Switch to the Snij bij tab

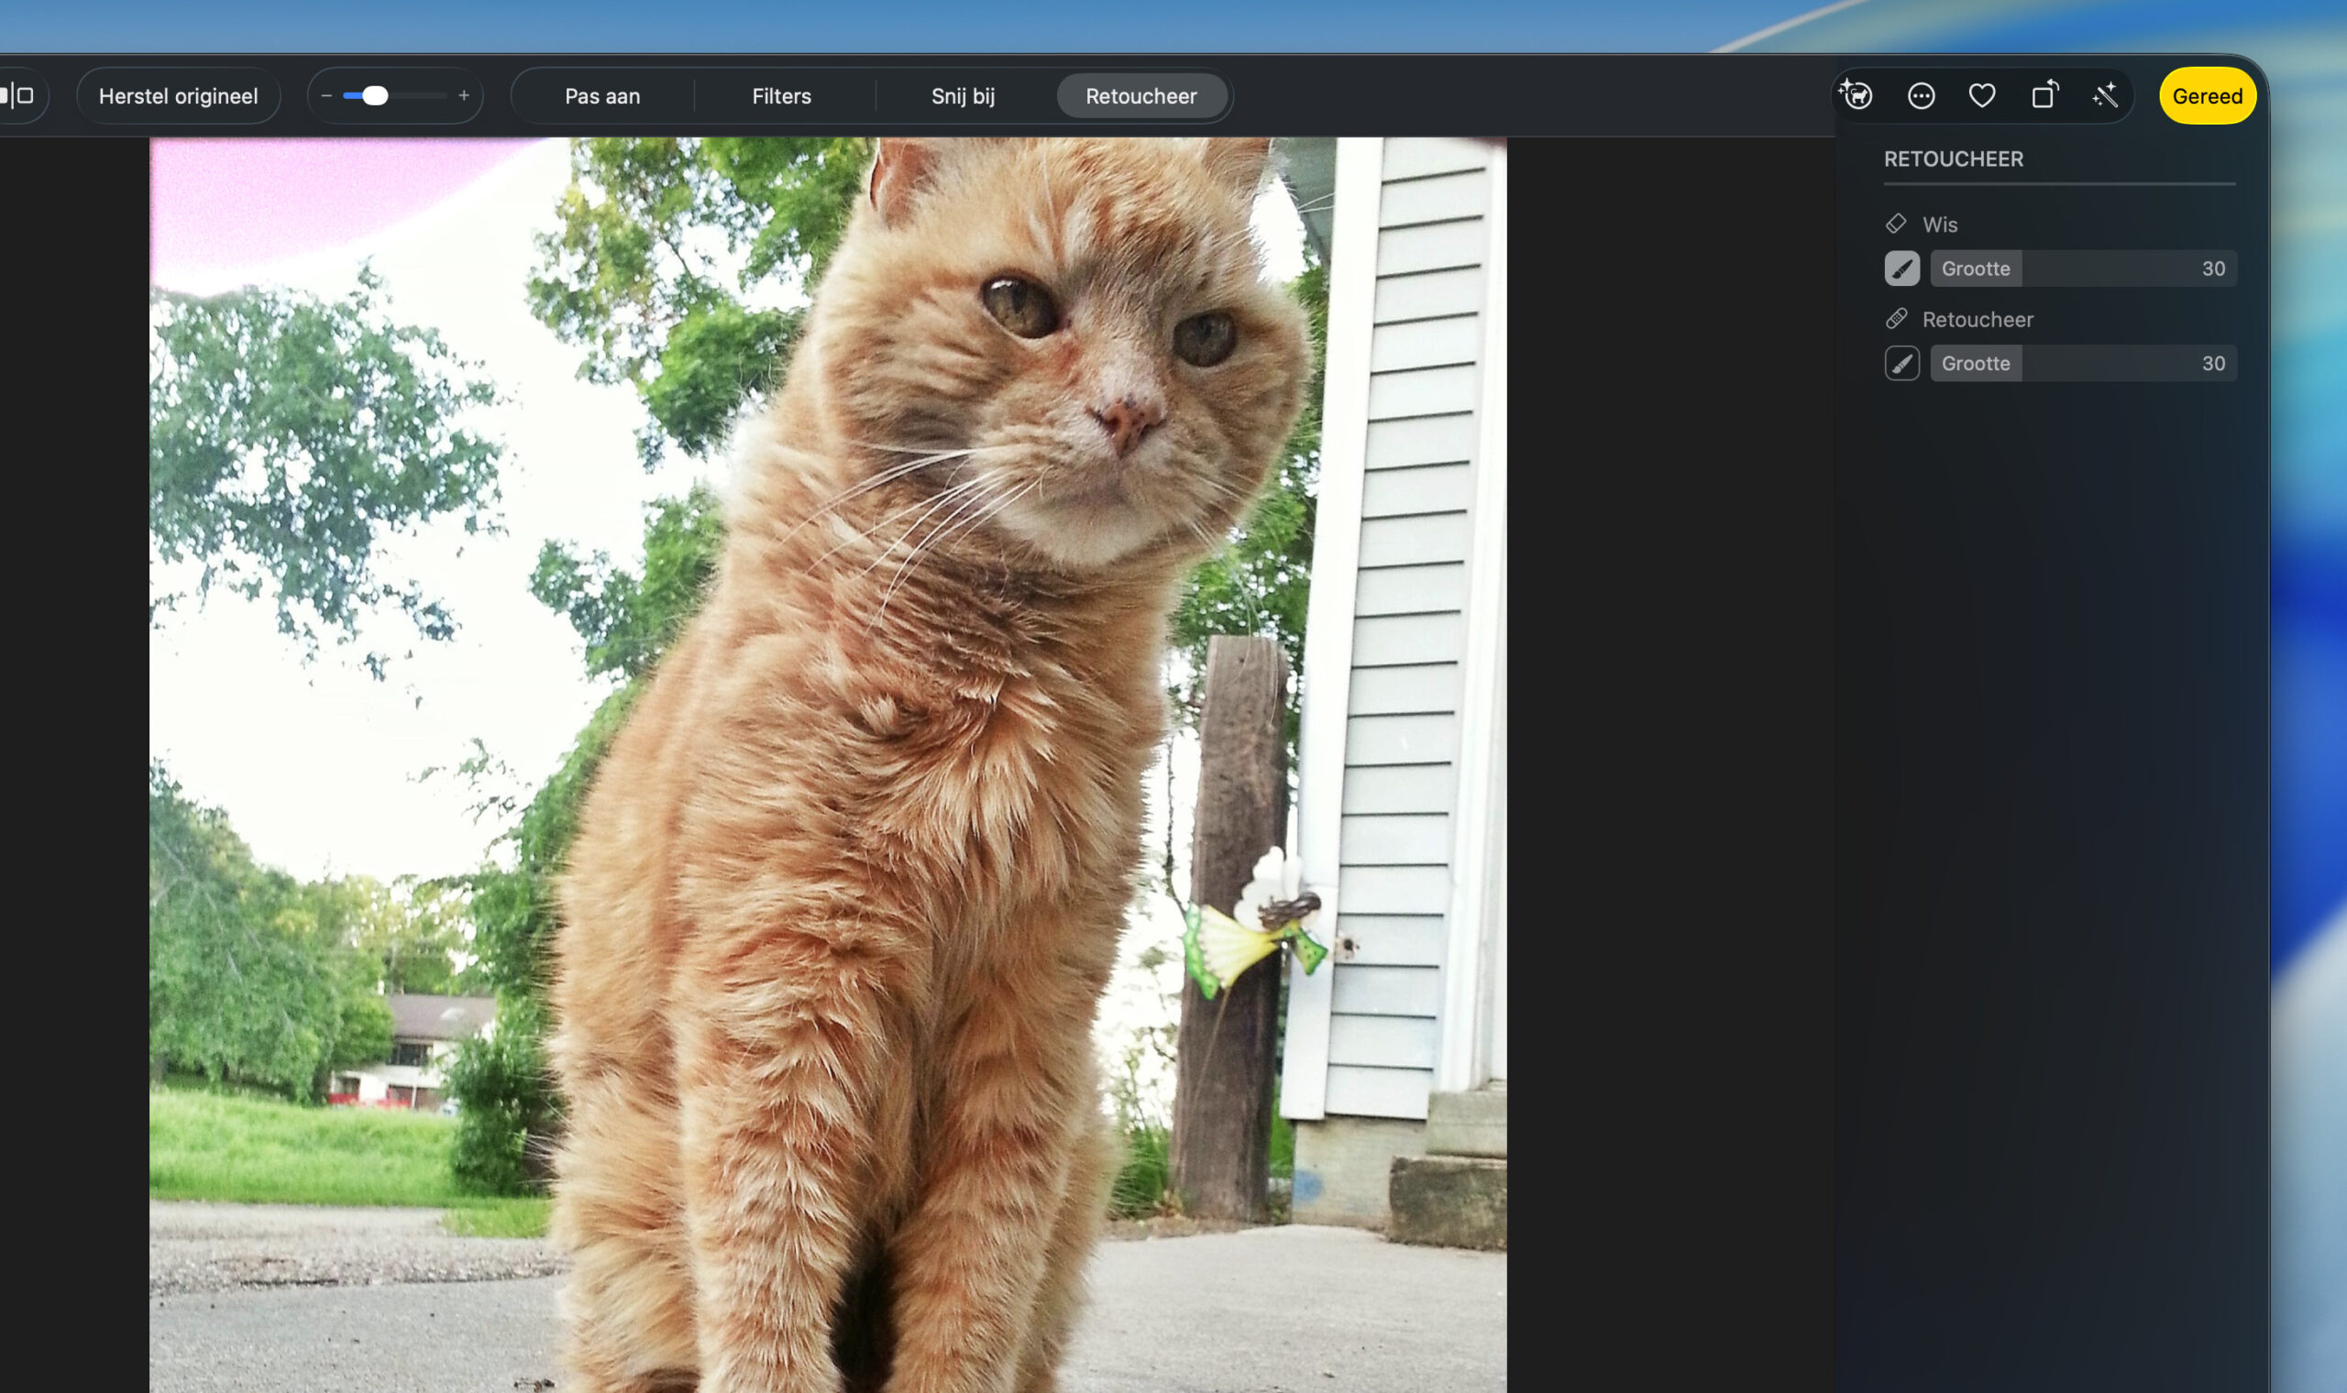click(x=963, y=95)
